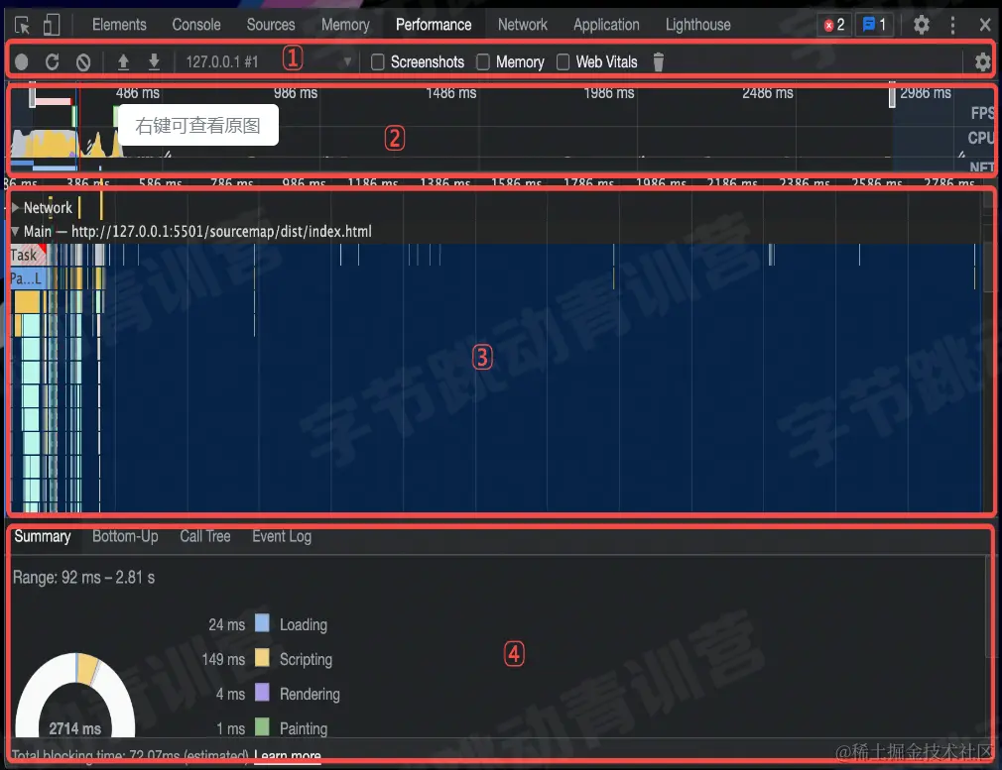This screenshot has width=1002, height=770.
Task: Select the Pa...L block in flame chart
Action: coord(27,278)
